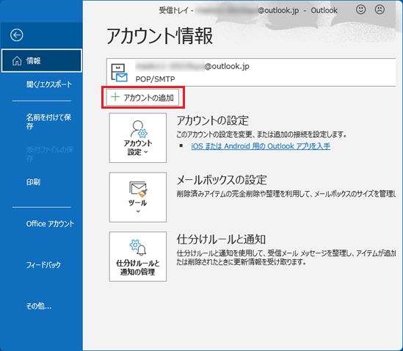Image resolution: width=403 pixels, height=351 pixels.
Task: Choose 名前を付けて保存 in the sidebar
Action: pyautogui.click(x=48, y=122)
